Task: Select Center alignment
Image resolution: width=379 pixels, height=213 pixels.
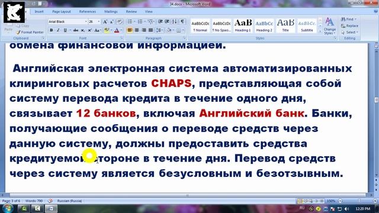Action: [x=137, y=30]
